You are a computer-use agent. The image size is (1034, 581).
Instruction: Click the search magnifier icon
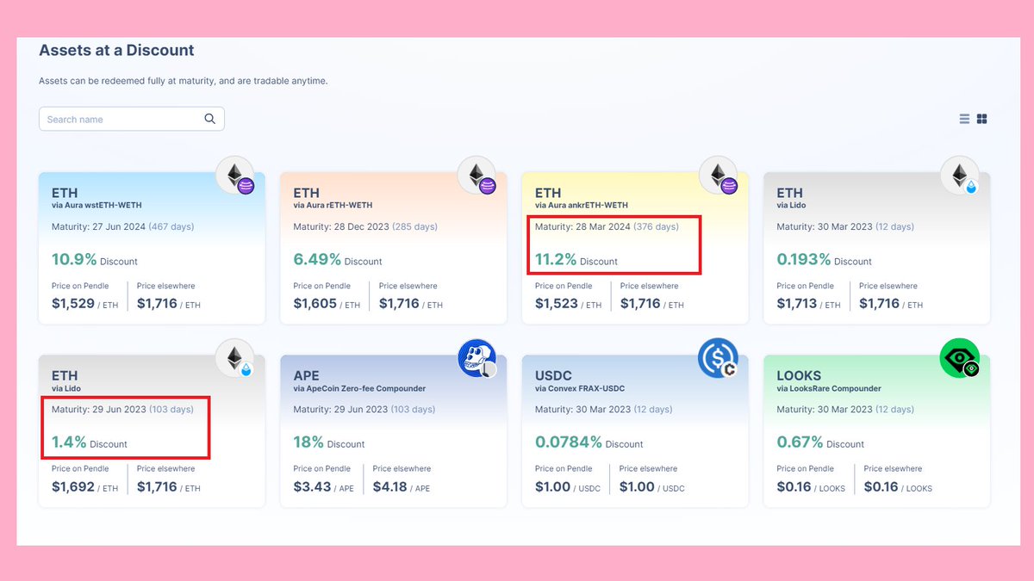click(209, 119)
